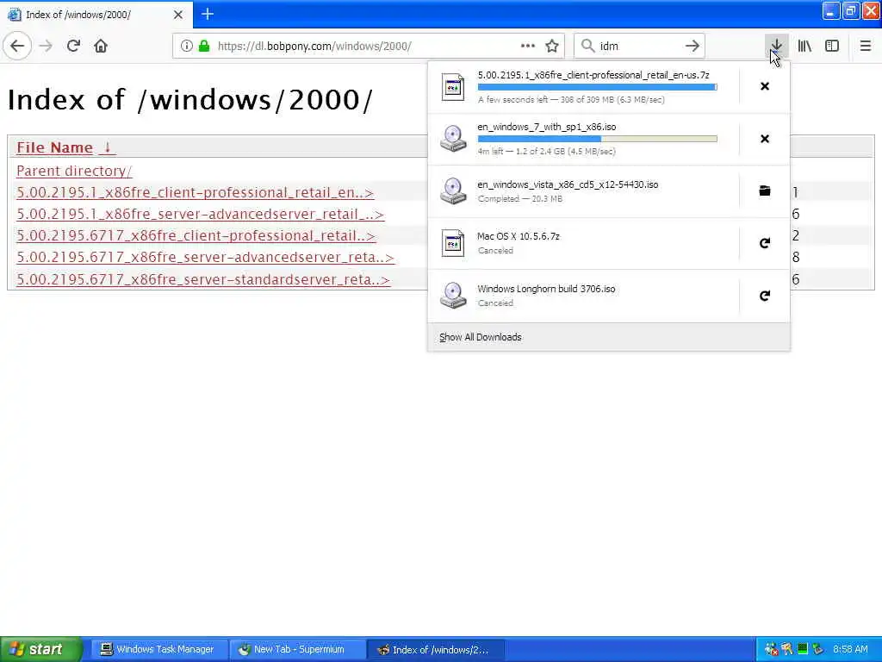Focus the search box containing idm
The height and width of the screenshot is (662, 882).
[638, 47]
